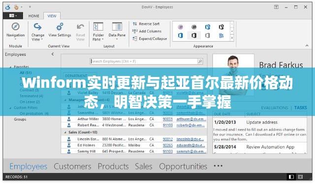
Task: Apply the gray Office skin icon
Action: click(208, 36)
